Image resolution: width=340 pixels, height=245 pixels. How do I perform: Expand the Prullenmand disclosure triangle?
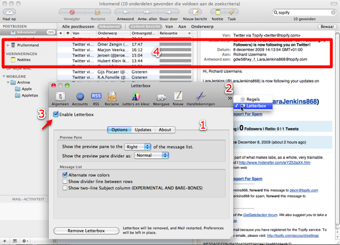pos(8,45)
